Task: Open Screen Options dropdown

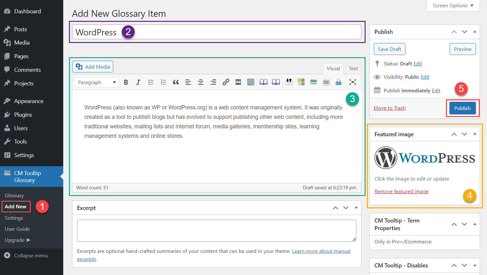Action: [453, 6]
